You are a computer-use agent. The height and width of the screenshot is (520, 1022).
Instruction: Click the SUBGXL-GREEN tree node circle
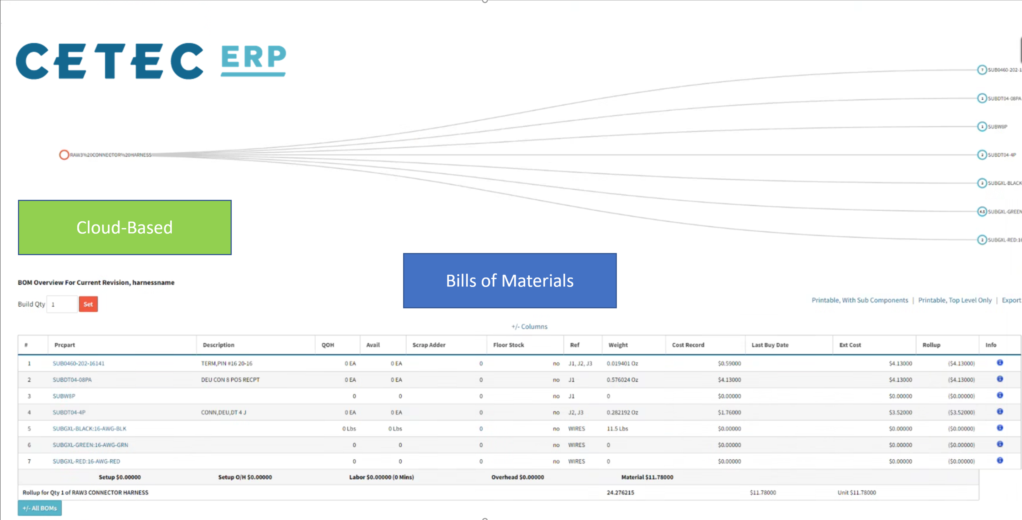982,211
